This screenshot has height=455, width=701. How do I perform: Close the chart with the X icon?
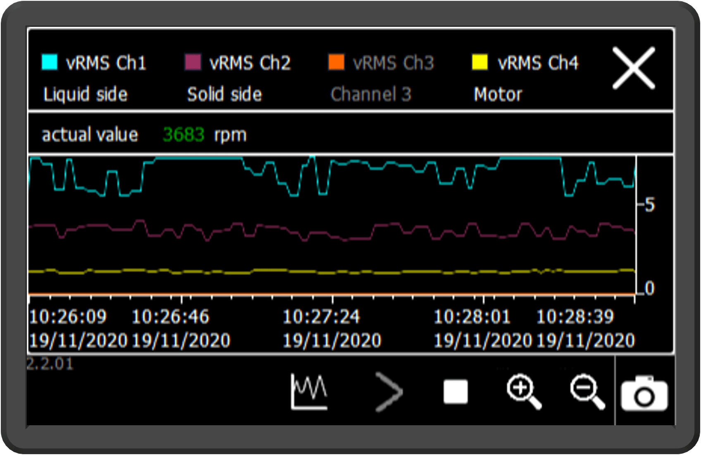[x=634, y=68]
